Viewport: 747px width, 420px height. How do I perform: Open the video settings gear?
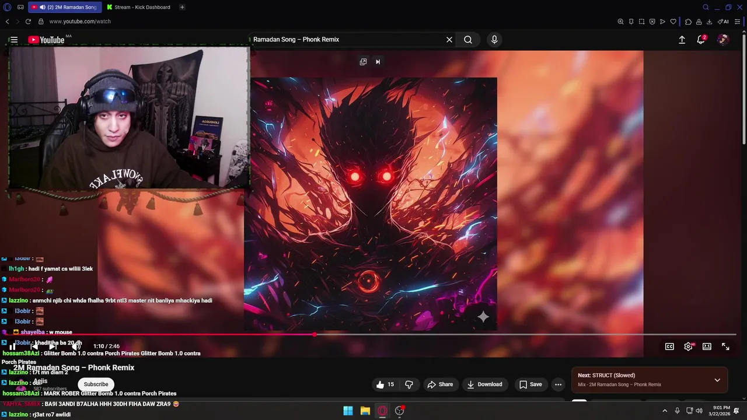click(688, 346)
